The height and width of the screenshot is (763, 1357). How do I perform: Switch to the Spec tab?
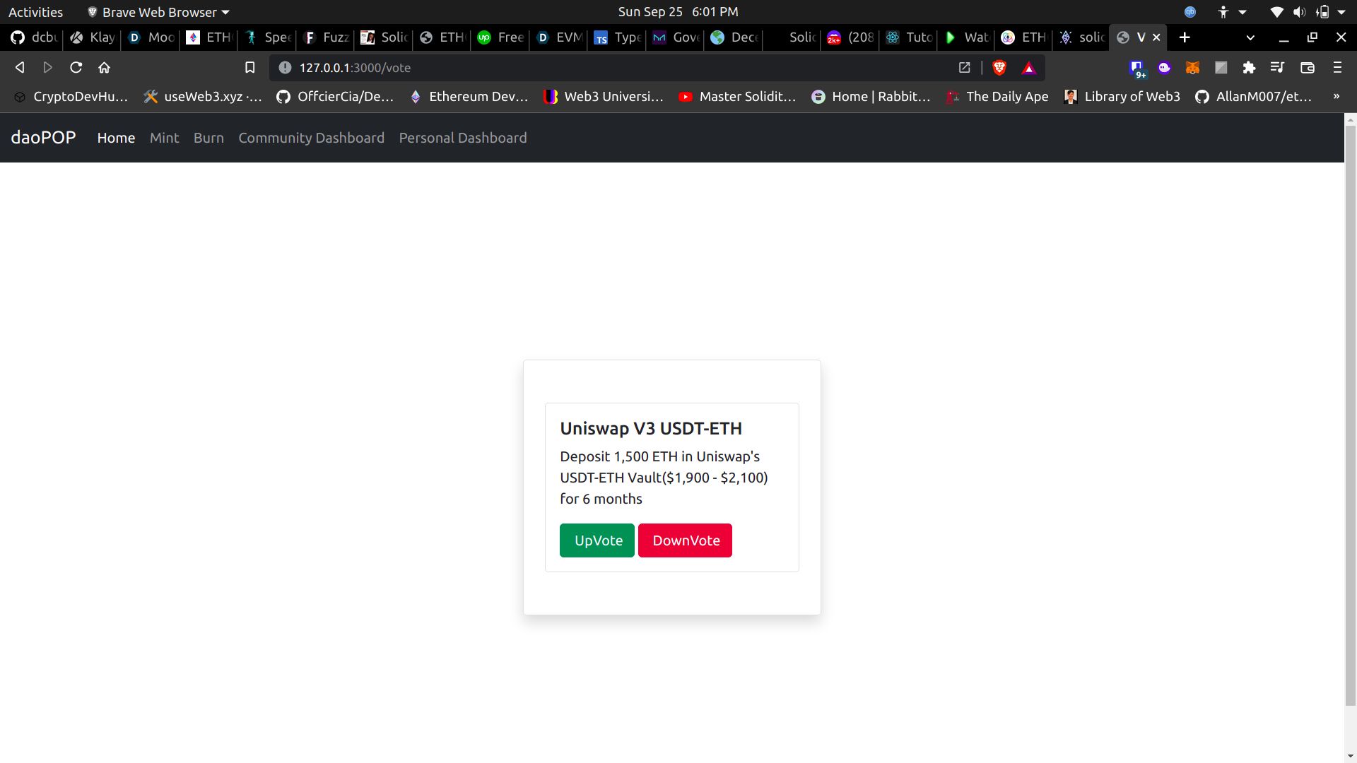(x=267, y=37)
